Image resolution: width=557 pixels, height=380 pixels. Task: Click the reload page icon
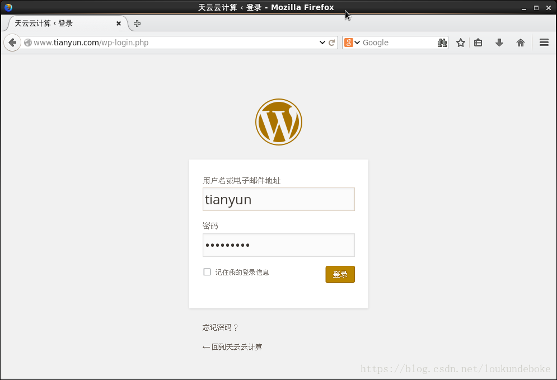pyautogui.click(x=332, y=43)
